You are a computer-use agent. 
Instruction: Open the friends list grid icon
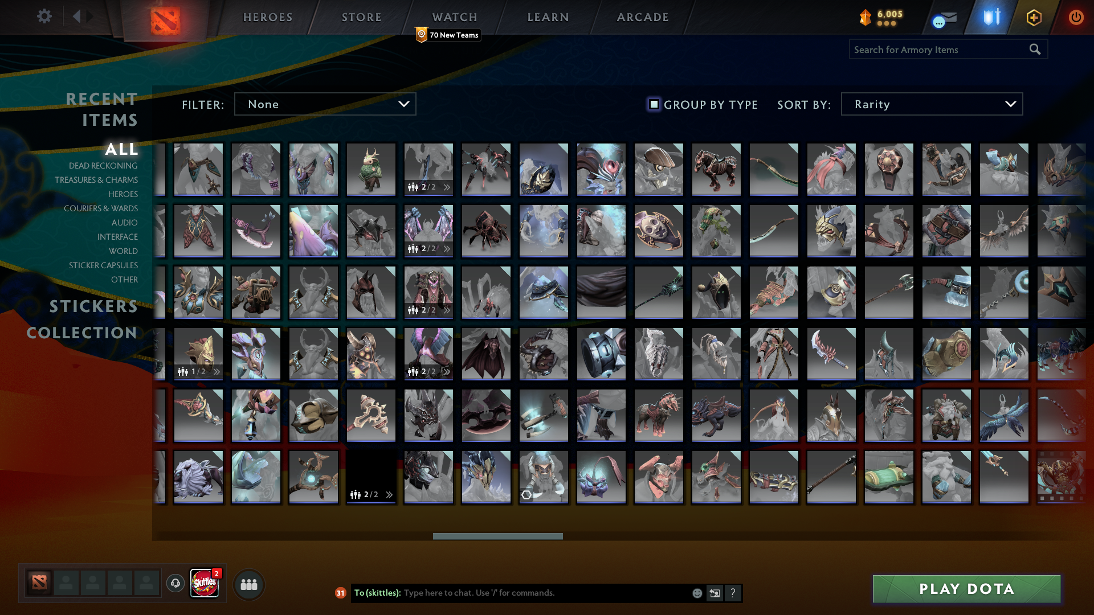point(248,584)
